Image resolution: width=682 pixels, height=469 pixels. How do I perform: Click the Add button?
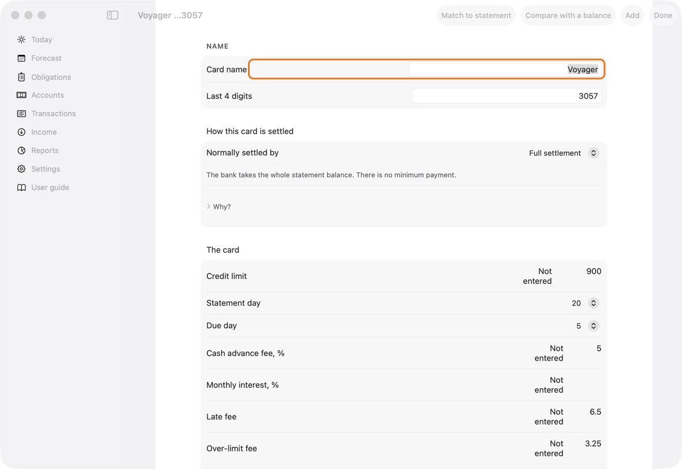point(632,15)
